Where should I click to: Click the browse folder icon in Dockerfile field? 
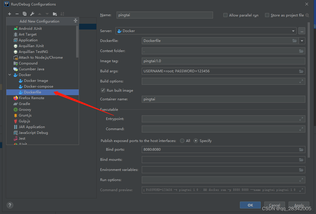tap(295, 41)
